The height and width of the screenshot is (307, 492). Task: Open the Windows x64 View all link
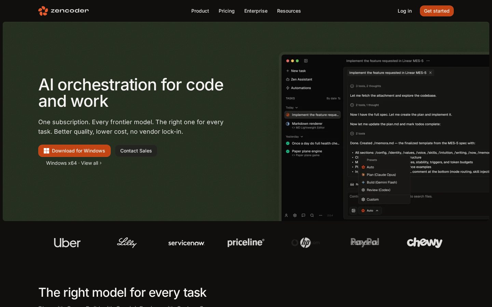[x=74, y=163]
